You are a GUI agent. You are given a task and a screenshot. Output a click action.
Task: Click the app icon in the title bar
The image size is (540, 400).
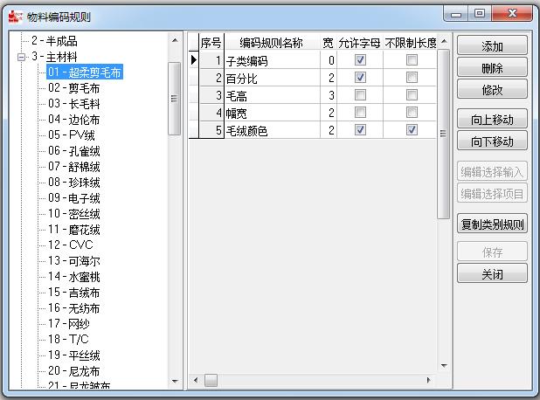tap(14, 14)
